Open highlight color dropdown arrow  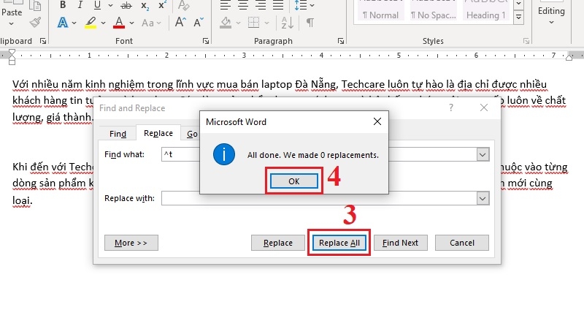point(103,23)
